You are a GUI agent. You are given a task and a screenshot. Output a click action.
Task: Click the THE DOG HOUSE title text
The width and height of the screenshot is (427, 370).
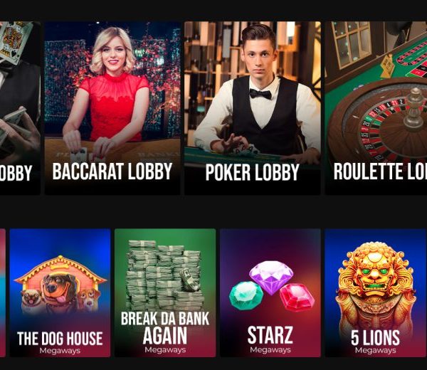60,339
